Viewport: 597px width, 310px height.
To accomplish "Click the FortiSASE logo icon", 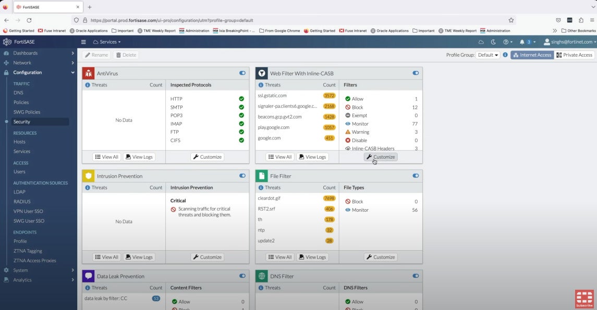I will [x=7, y=42].
